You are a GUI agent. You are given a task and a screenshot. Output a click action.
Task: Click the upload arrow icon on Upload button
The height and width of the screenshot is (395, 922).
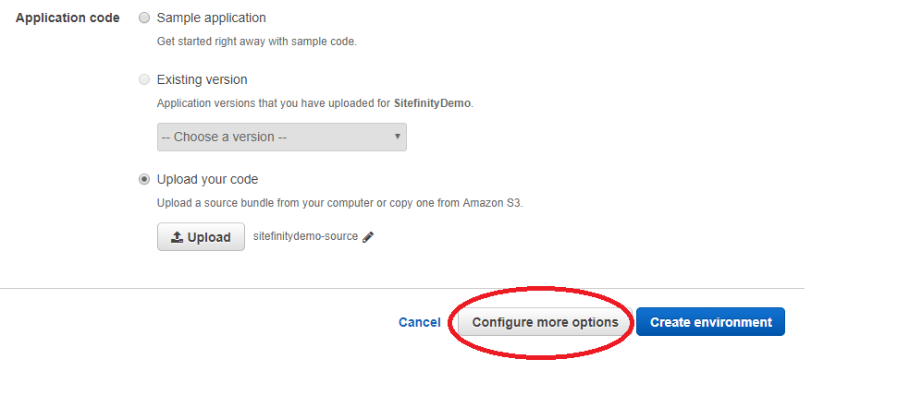click(x=178, y=237)
